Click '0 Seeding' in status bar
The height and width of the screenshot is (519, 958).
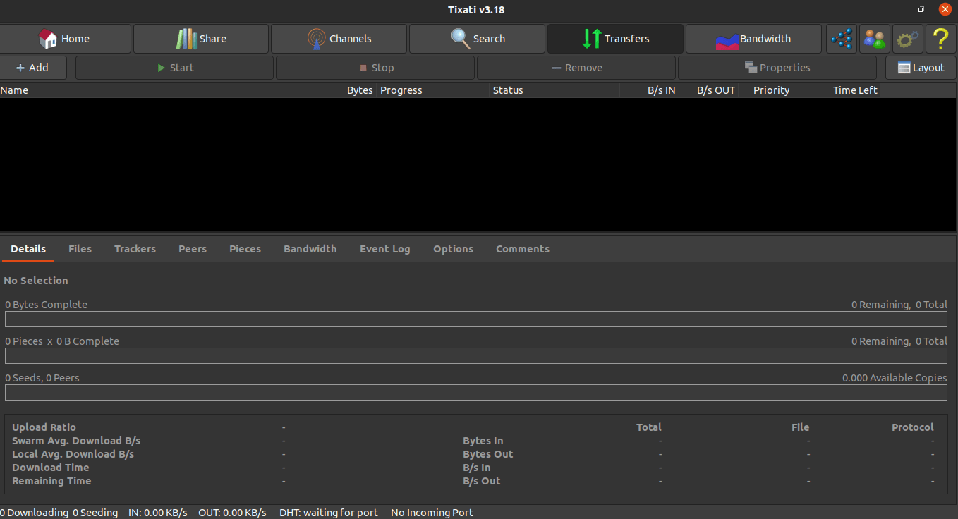tap(95, 513)
